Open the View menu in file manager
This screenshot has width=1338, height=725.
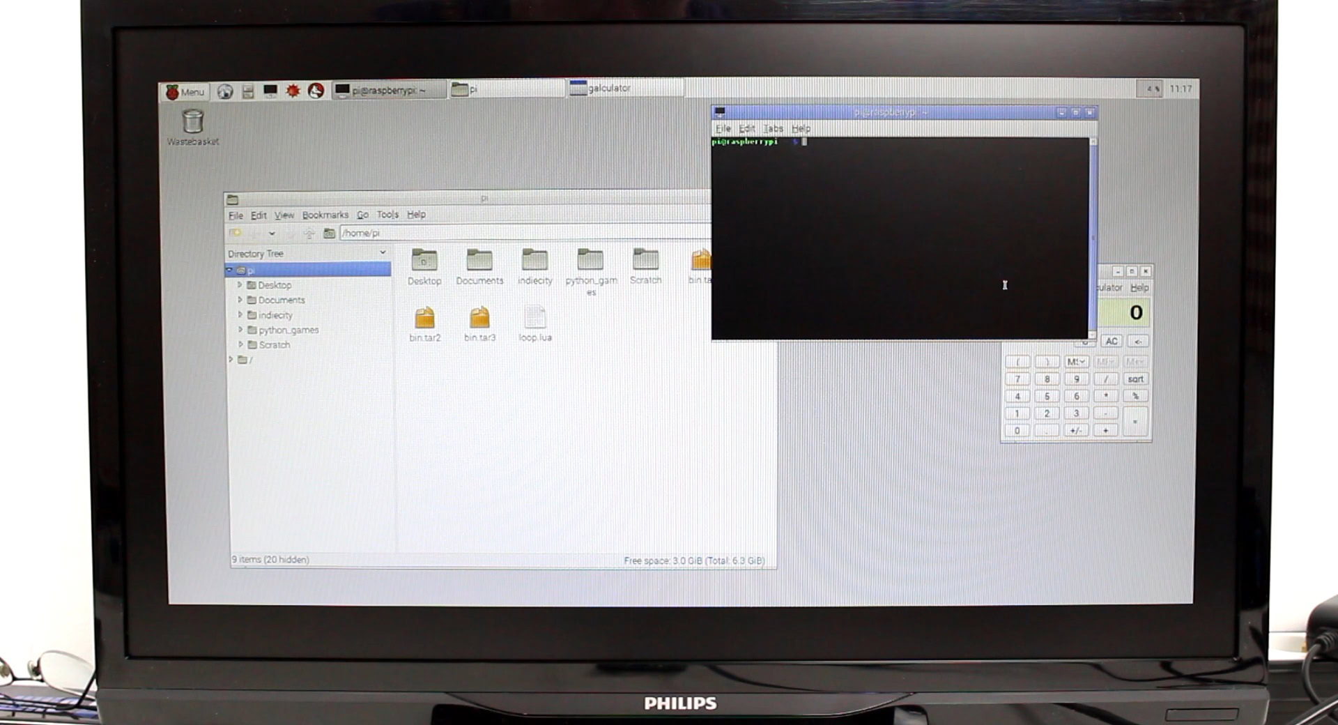[x=284, y=215]
